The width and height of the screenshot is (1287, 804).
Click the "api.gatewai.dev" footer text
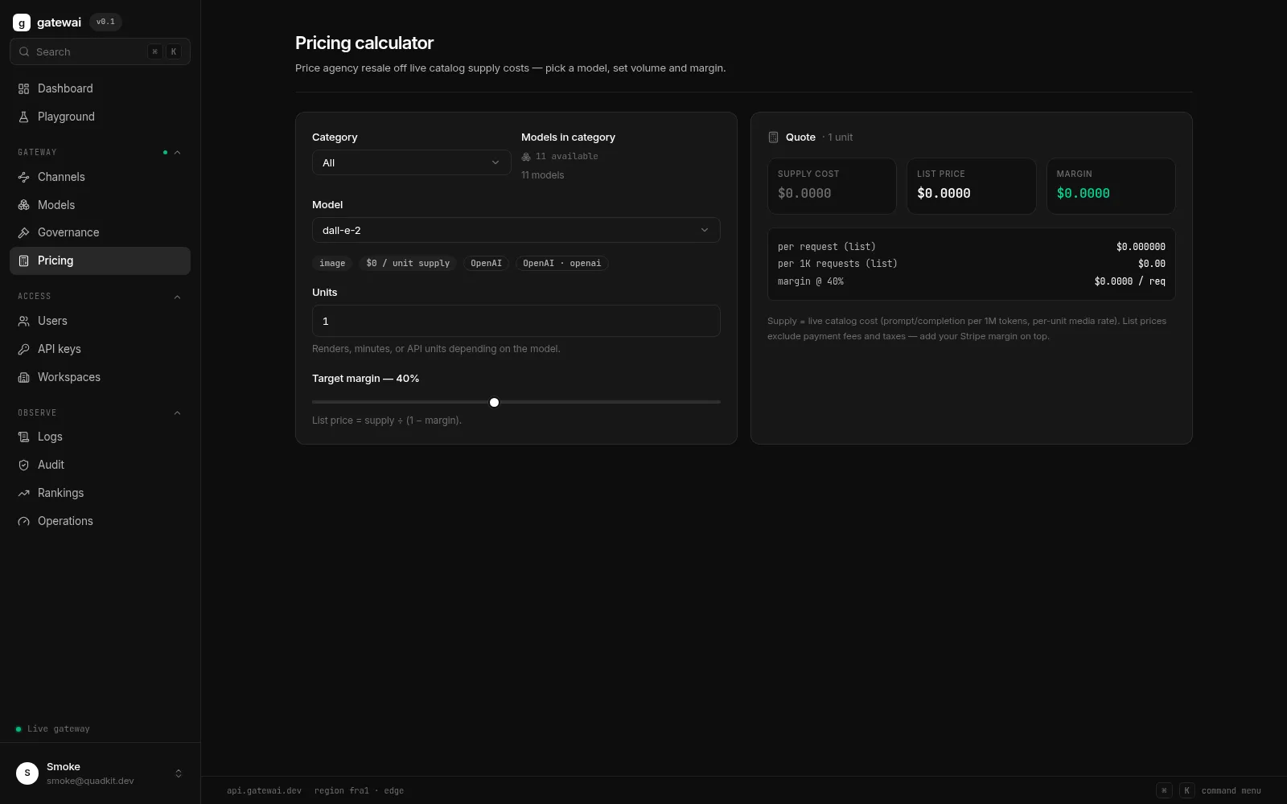pyautogui.click(x=264, y=791)
